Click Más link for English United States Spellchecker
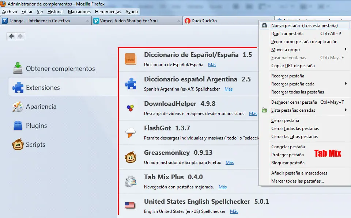The width and height of the screenshot is (351, 218). tap(234, 211)
